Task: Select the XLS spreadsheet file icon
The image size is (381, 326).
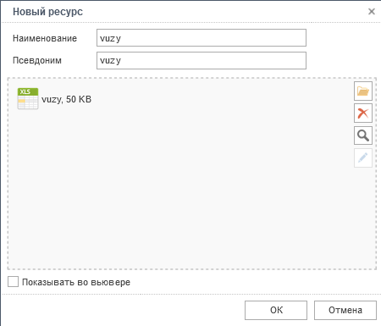Action: [x=28, y=98]
